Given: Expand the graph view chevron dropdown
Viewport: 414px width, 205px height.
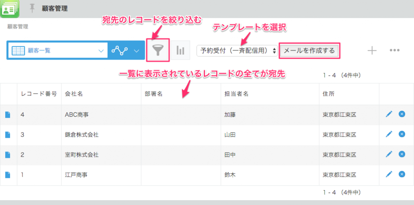Looking at the screenshot, I should pyautogui.click(x=137, y=51).
